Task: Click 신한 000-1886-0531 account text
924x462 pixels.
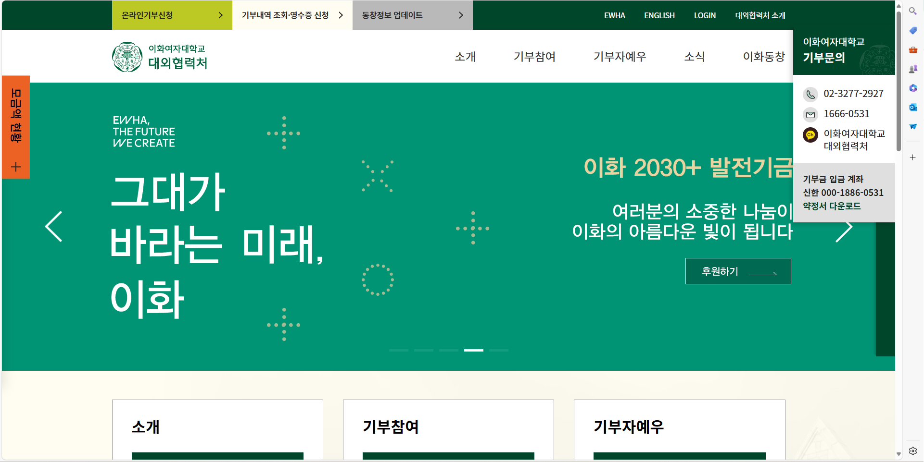Action: click(843, 193)
